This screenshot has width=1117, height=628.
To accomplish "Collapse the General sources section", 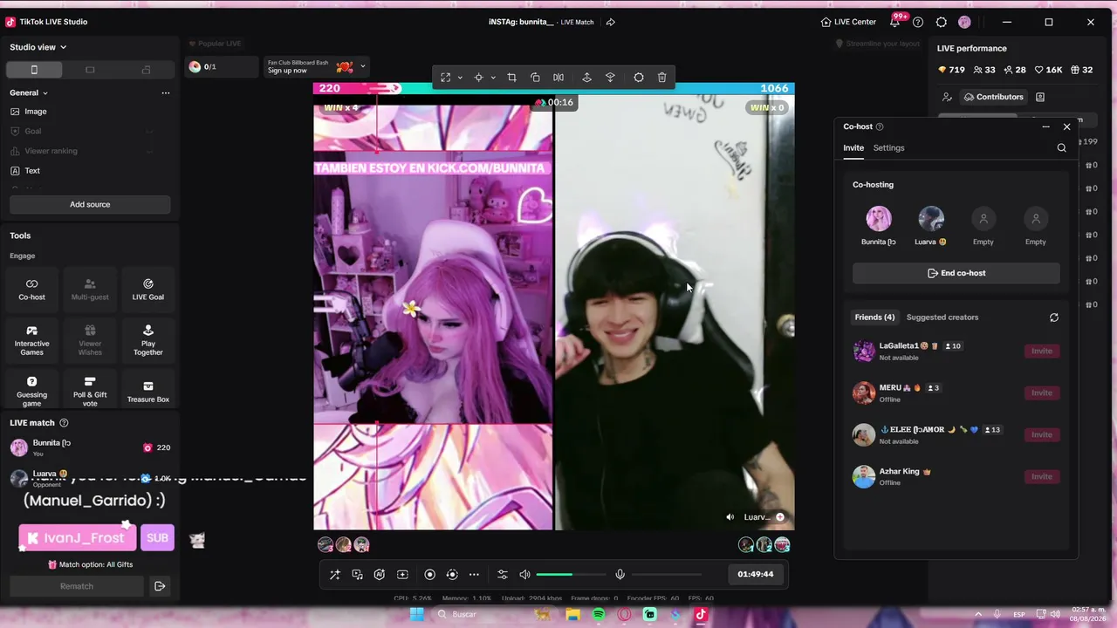I will [29, 92].
